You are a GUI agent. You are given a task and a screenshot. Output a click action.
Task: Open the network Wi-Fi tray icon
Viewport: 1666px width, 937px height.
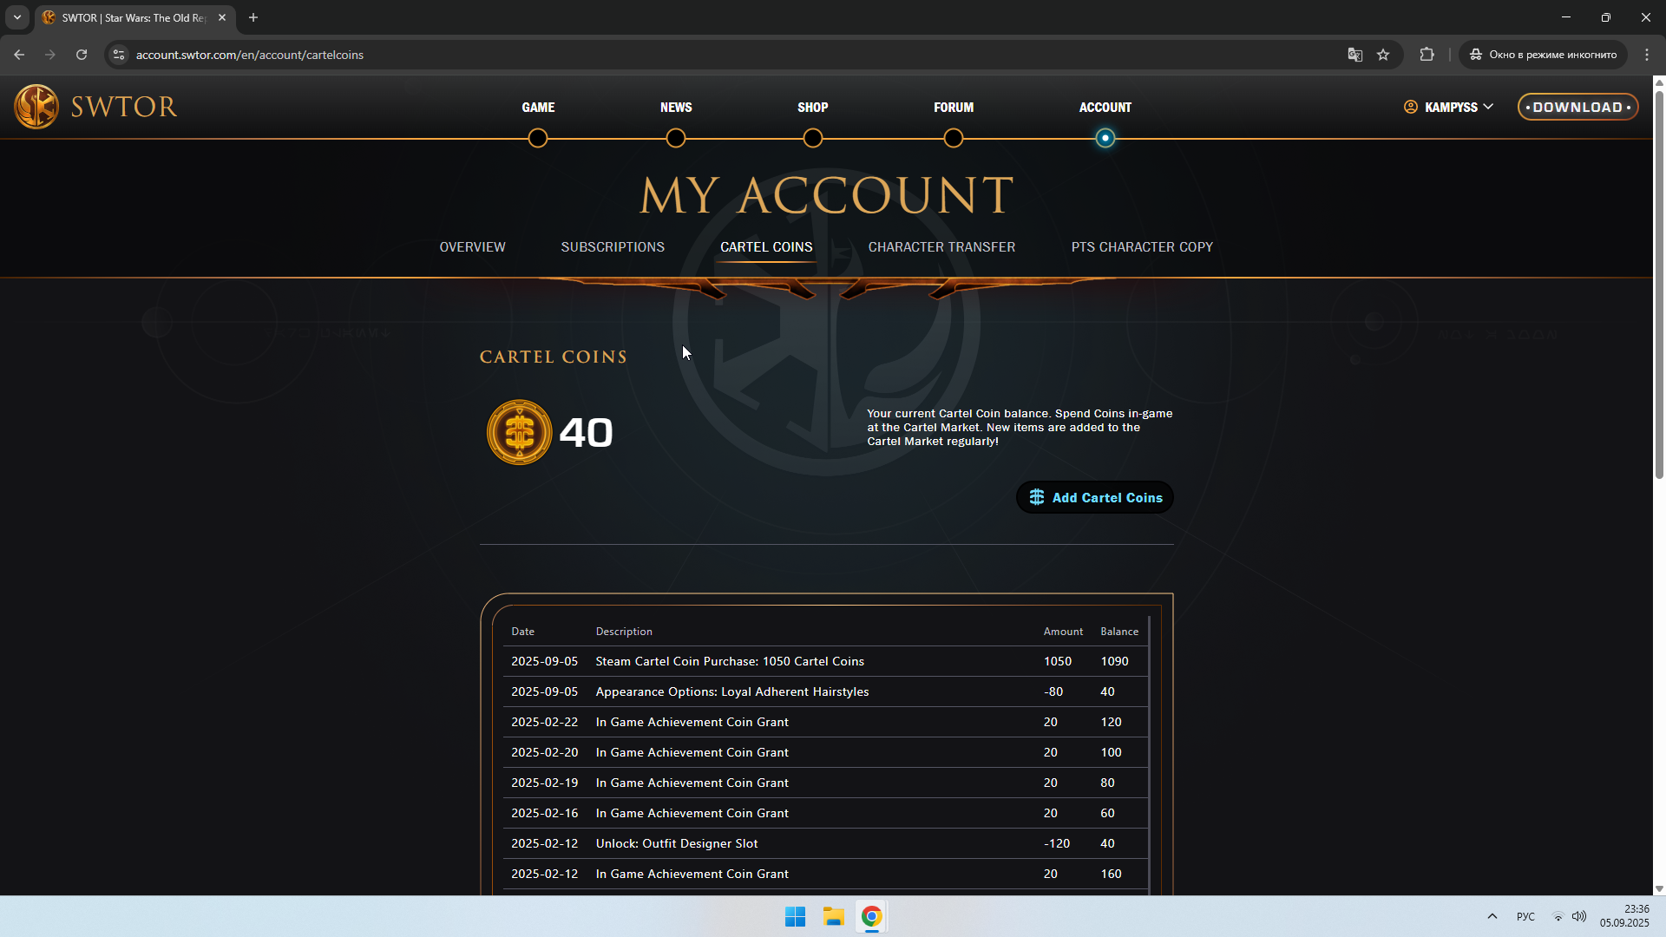(x=1558, y=917)
